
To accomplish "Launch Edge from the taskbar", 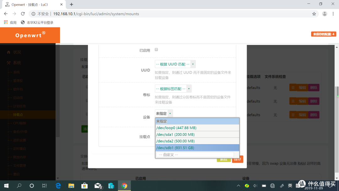I will point(58,186).
